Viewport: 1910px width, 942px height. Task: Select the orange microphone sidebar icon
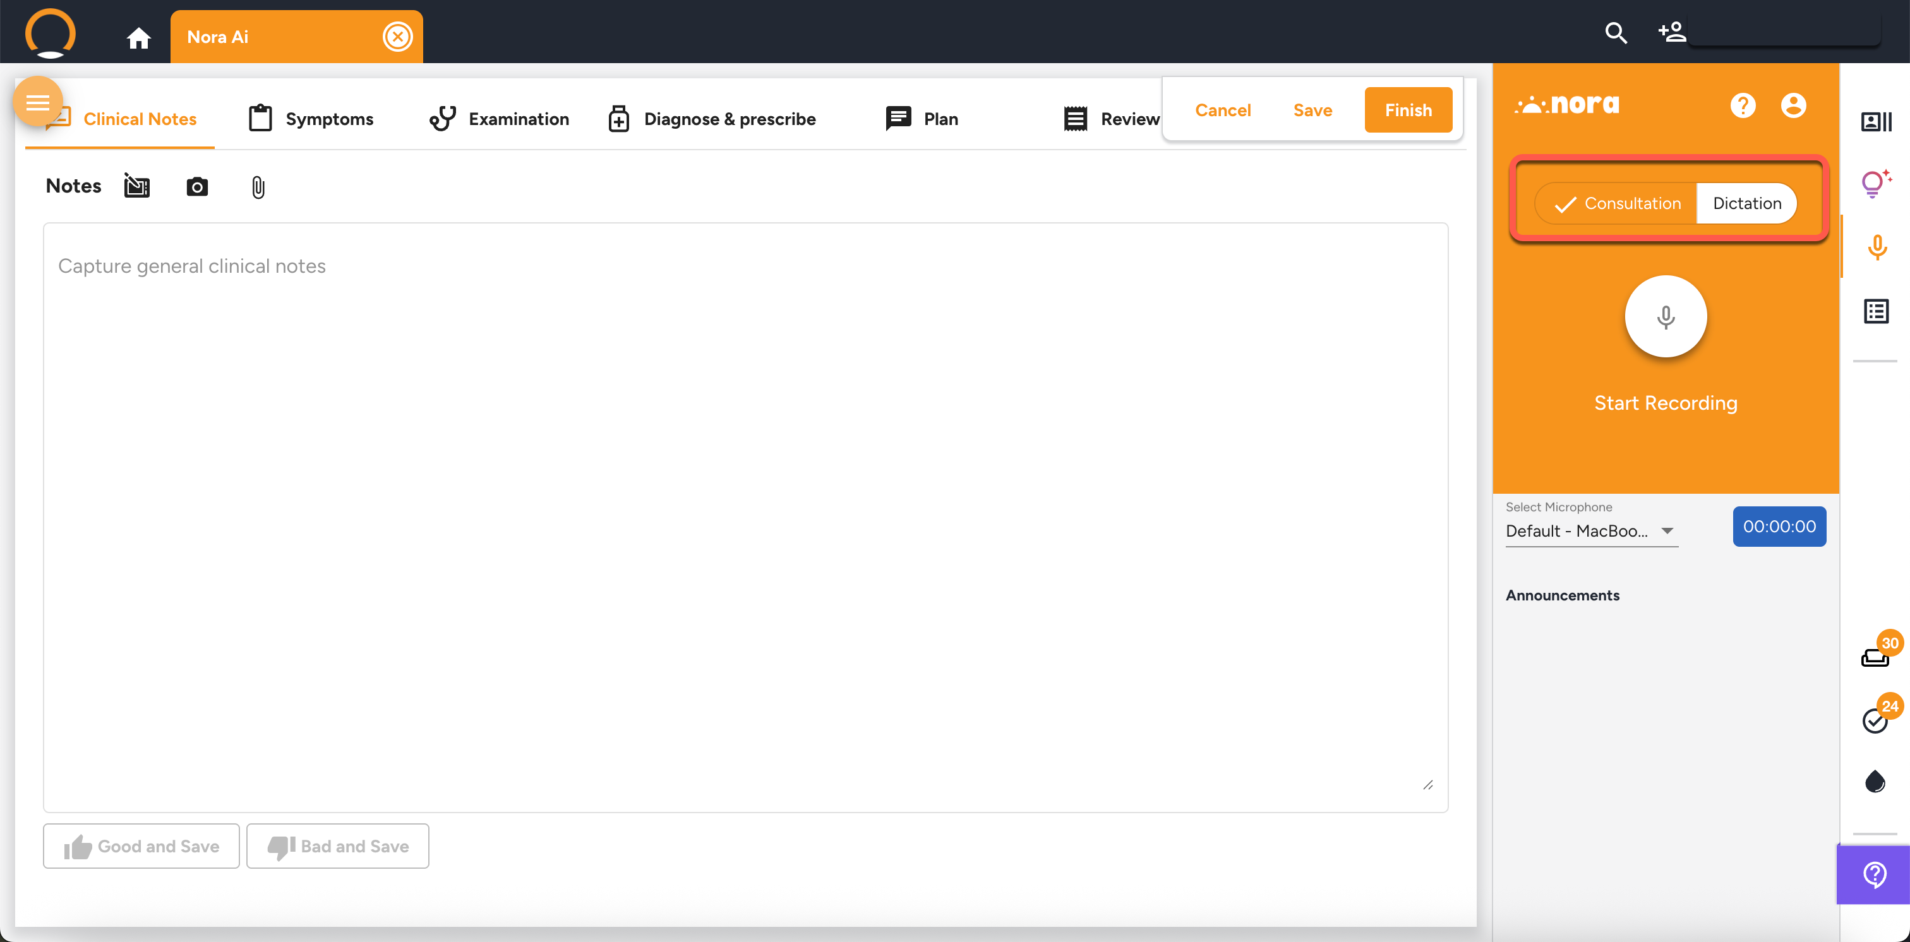[x=1877, y=247]
